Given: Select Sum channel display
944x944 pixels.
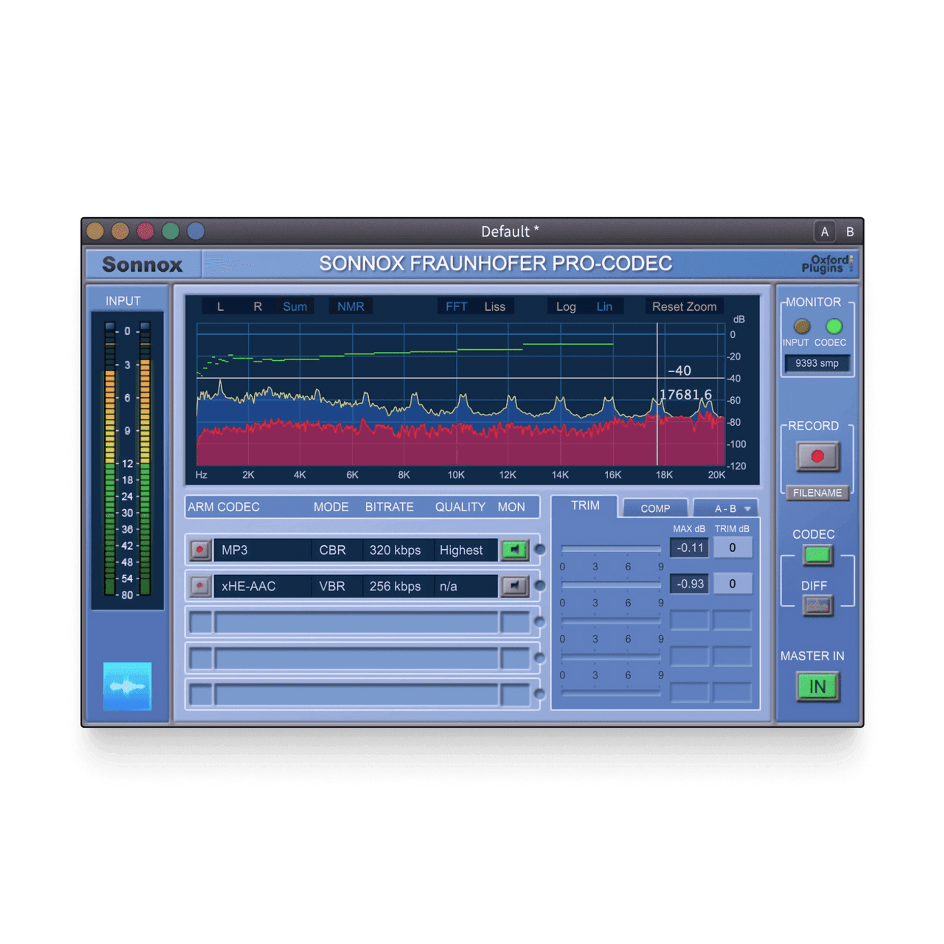Looking at the screenshot, I should coord(295,306).
